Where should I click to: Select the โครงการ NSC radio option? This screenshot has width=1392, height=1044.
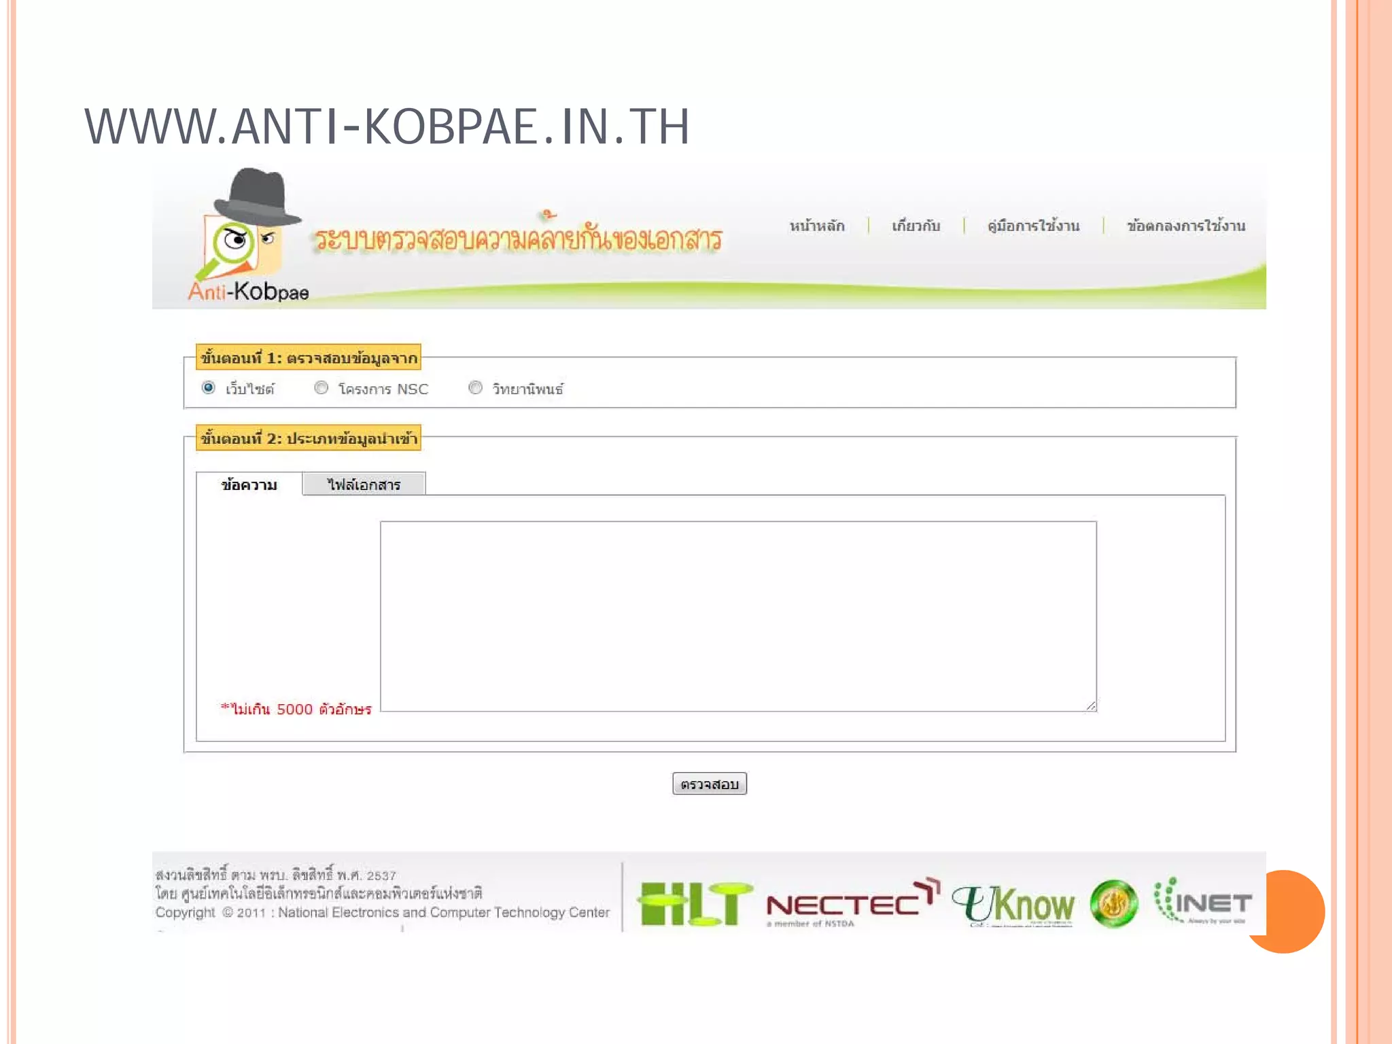(321, 387)
